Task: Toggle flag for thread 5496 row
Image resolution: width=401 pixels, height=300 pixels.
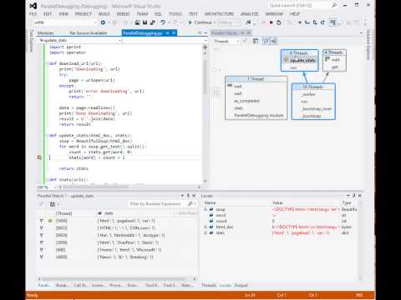Action: [x=42, y=221]
